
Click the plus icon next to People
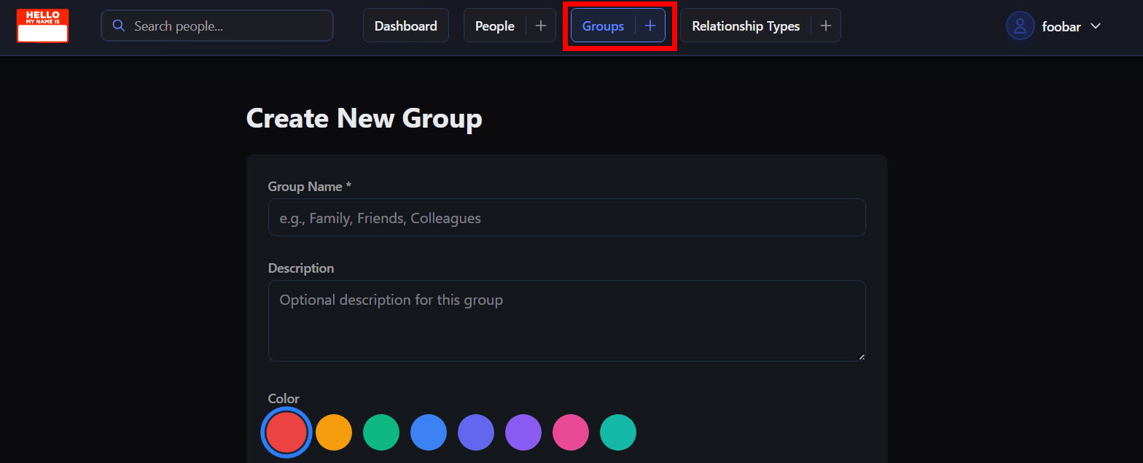click(541, 26)
